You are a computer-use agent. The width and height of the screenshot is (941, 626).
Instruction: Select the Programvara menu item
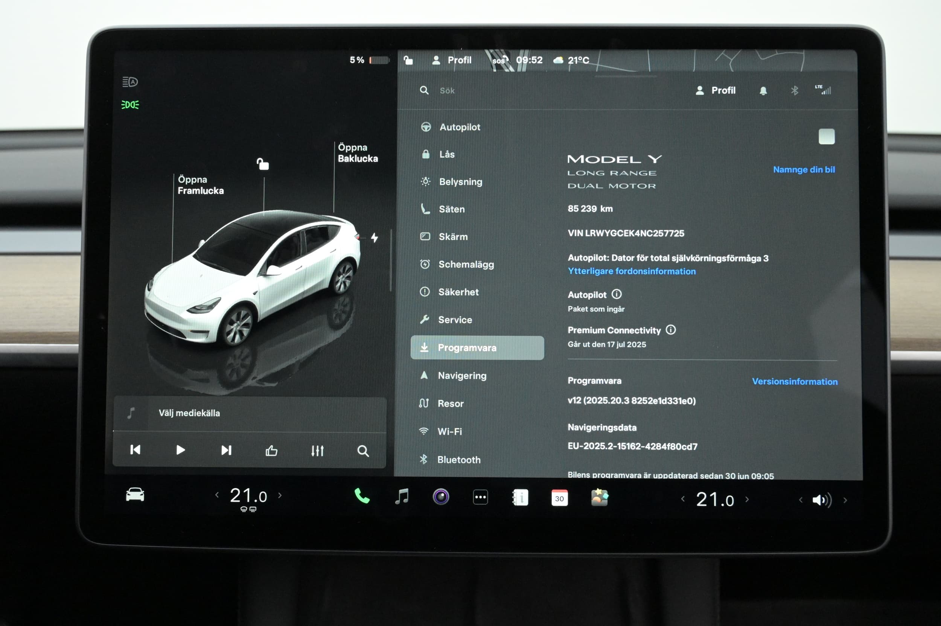[x=477, y=348]
